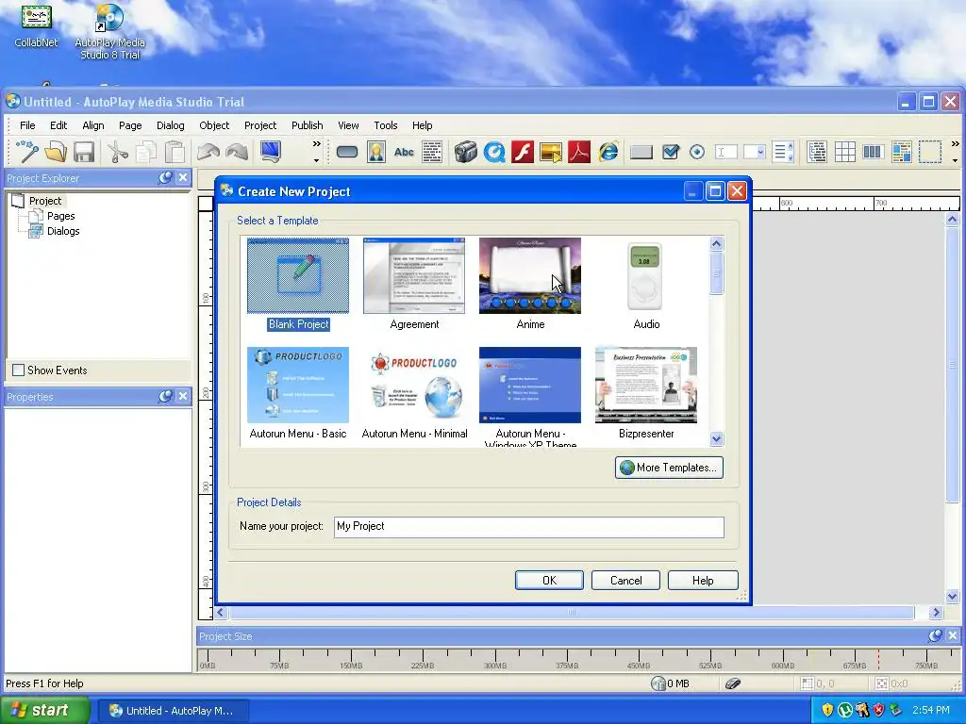Click the CollabNet desktop icon
This screenshot has width=966, height=724.
(x=36, y=25)
